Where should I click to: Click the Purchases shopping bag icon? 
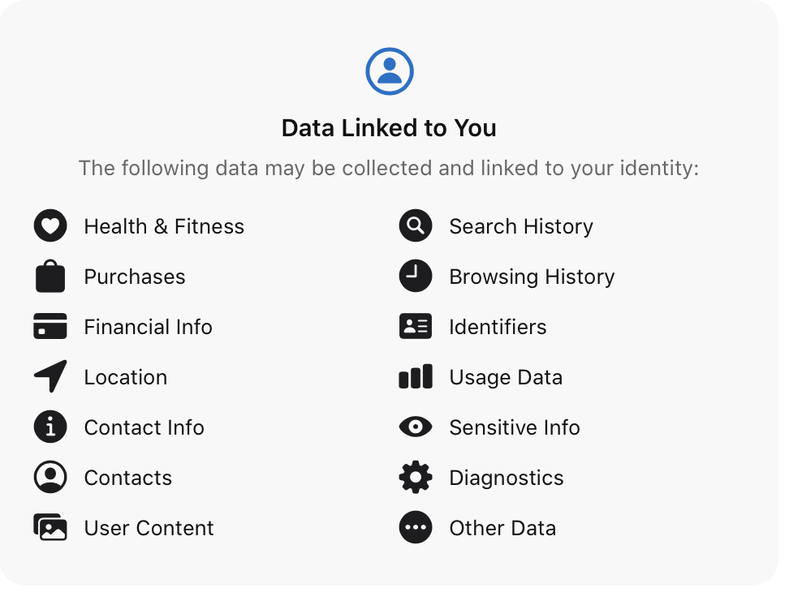[50, 277]
